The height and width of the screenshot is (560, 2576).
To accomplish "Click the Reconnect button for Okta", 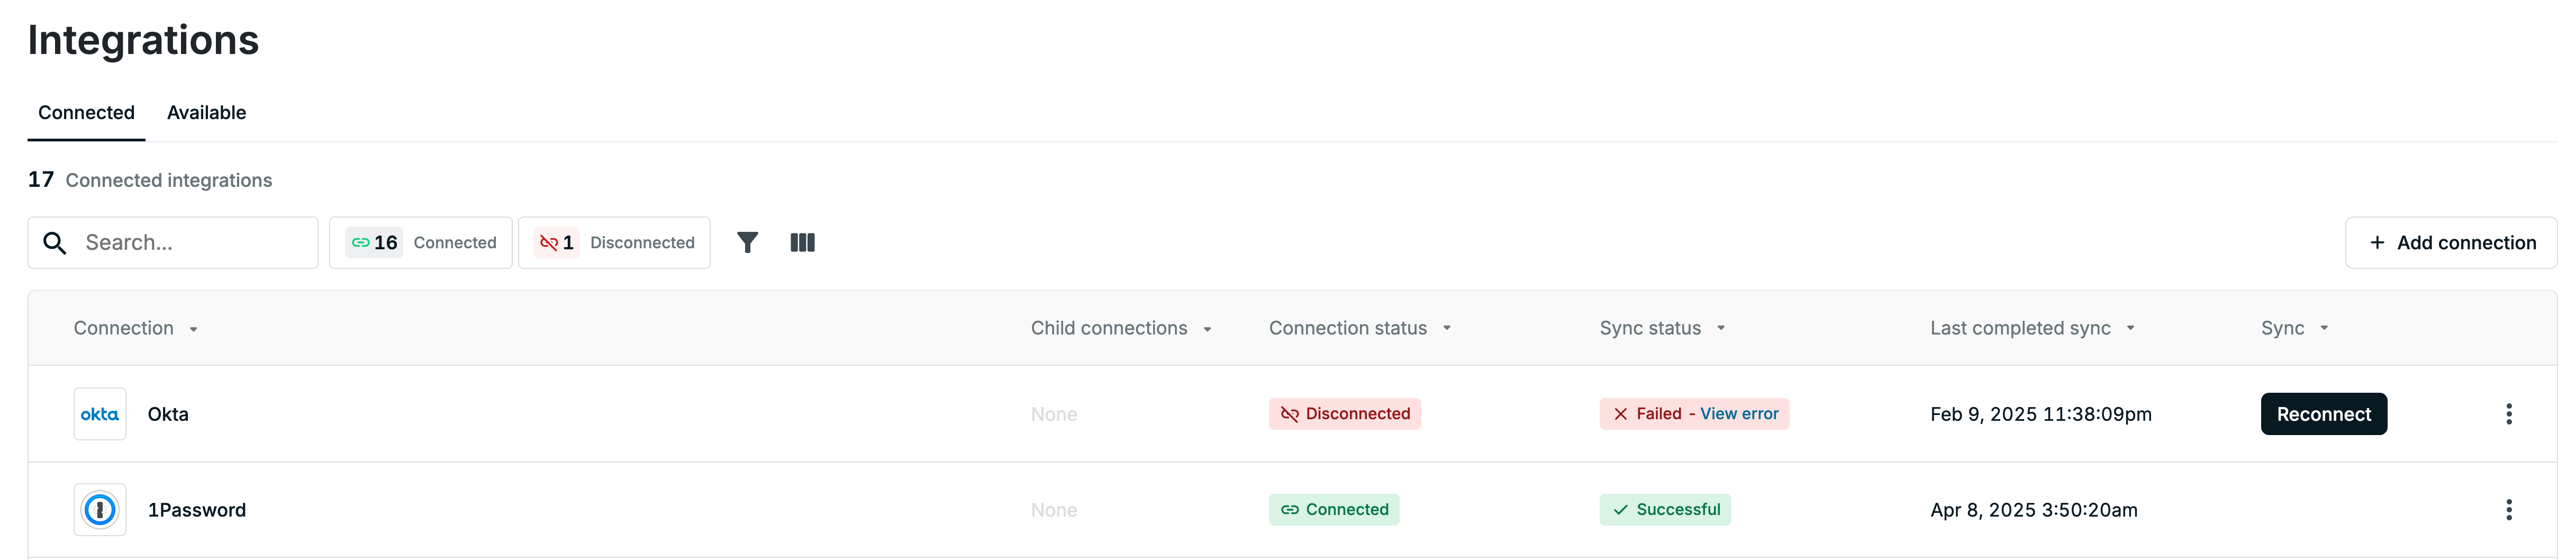I will (x=2323, y=414).
